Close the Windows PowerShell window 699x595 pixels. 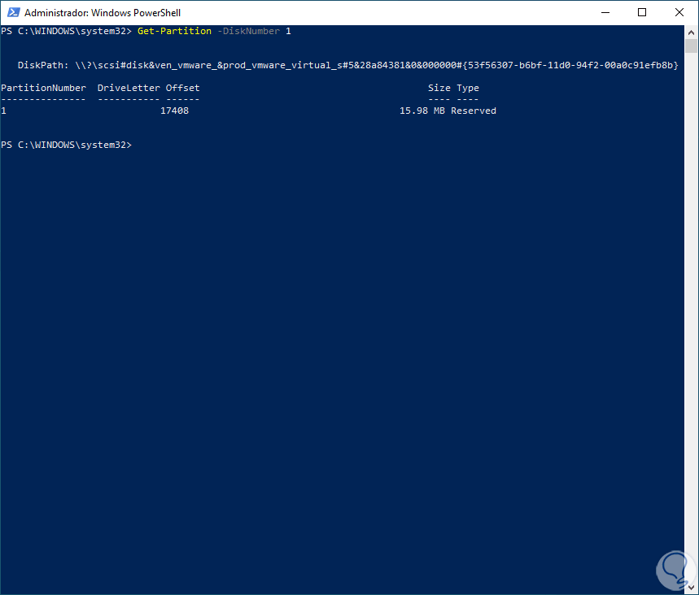[x=679, y=12]
